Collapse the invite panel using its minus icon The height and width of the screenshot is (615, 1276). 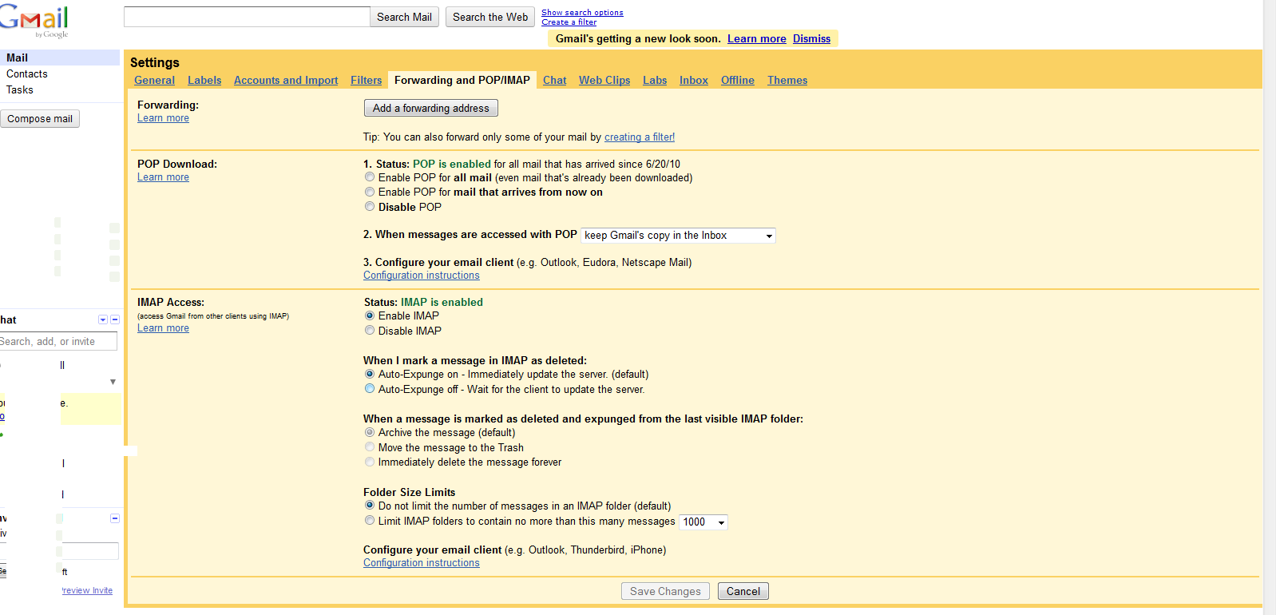[115, 518]
